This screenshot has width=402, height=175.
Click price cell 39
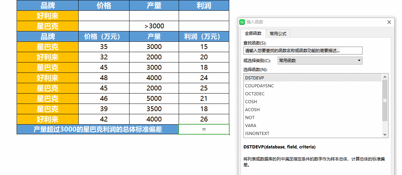click(x=104, y=109)
